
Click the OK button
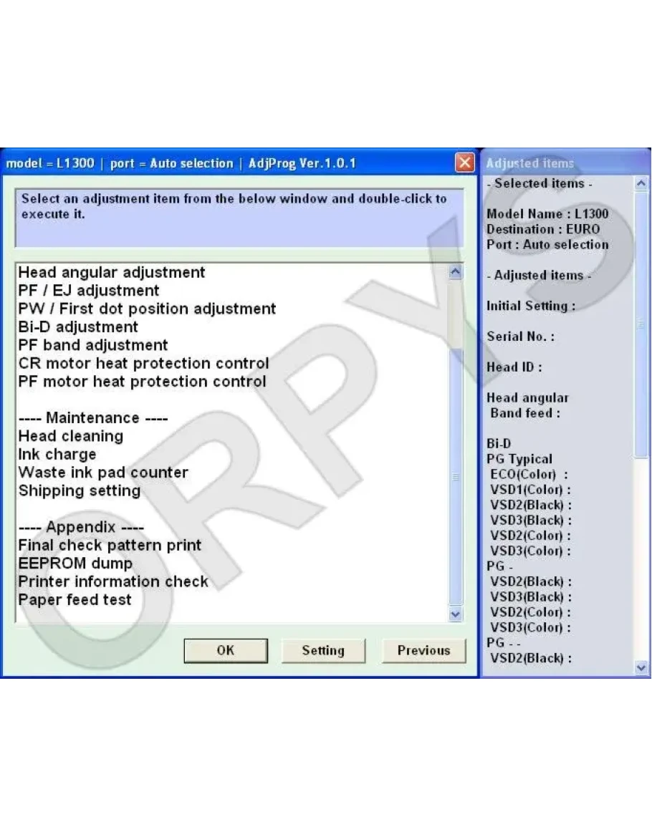226,650
